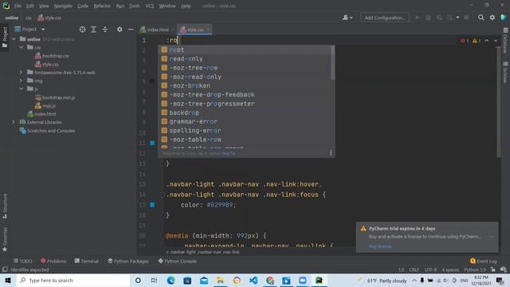Select 'root' completion suggestion

[246, 49]
